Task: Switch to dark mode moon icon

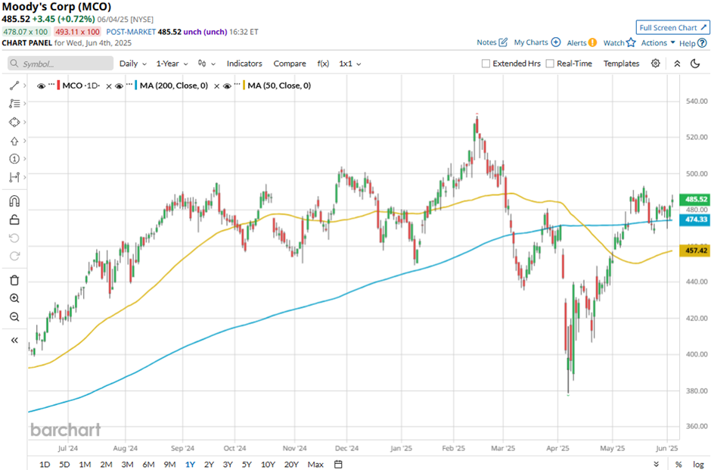Action: (x=695, y=64)
